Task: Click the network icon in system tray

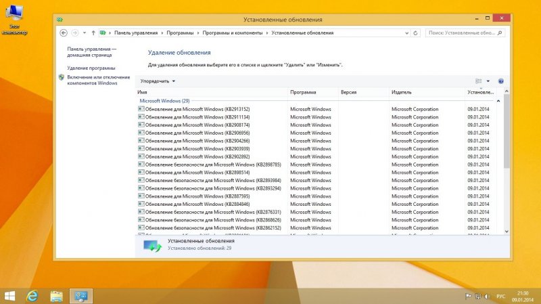Action: tap(478, 296)
